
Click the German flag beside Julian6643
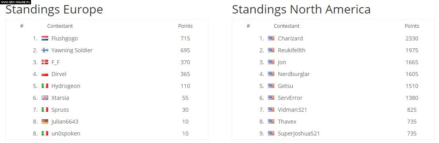(x=45, y=122)
